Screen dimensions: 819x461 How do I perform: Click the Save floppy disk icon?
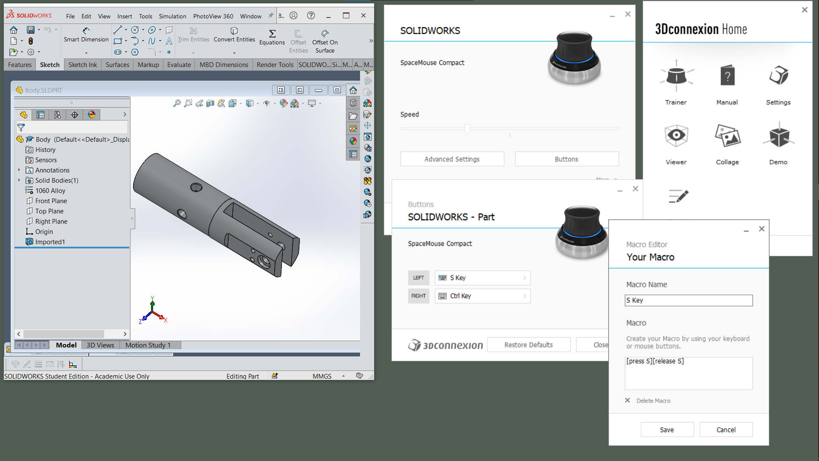click(x=30, y=30)
